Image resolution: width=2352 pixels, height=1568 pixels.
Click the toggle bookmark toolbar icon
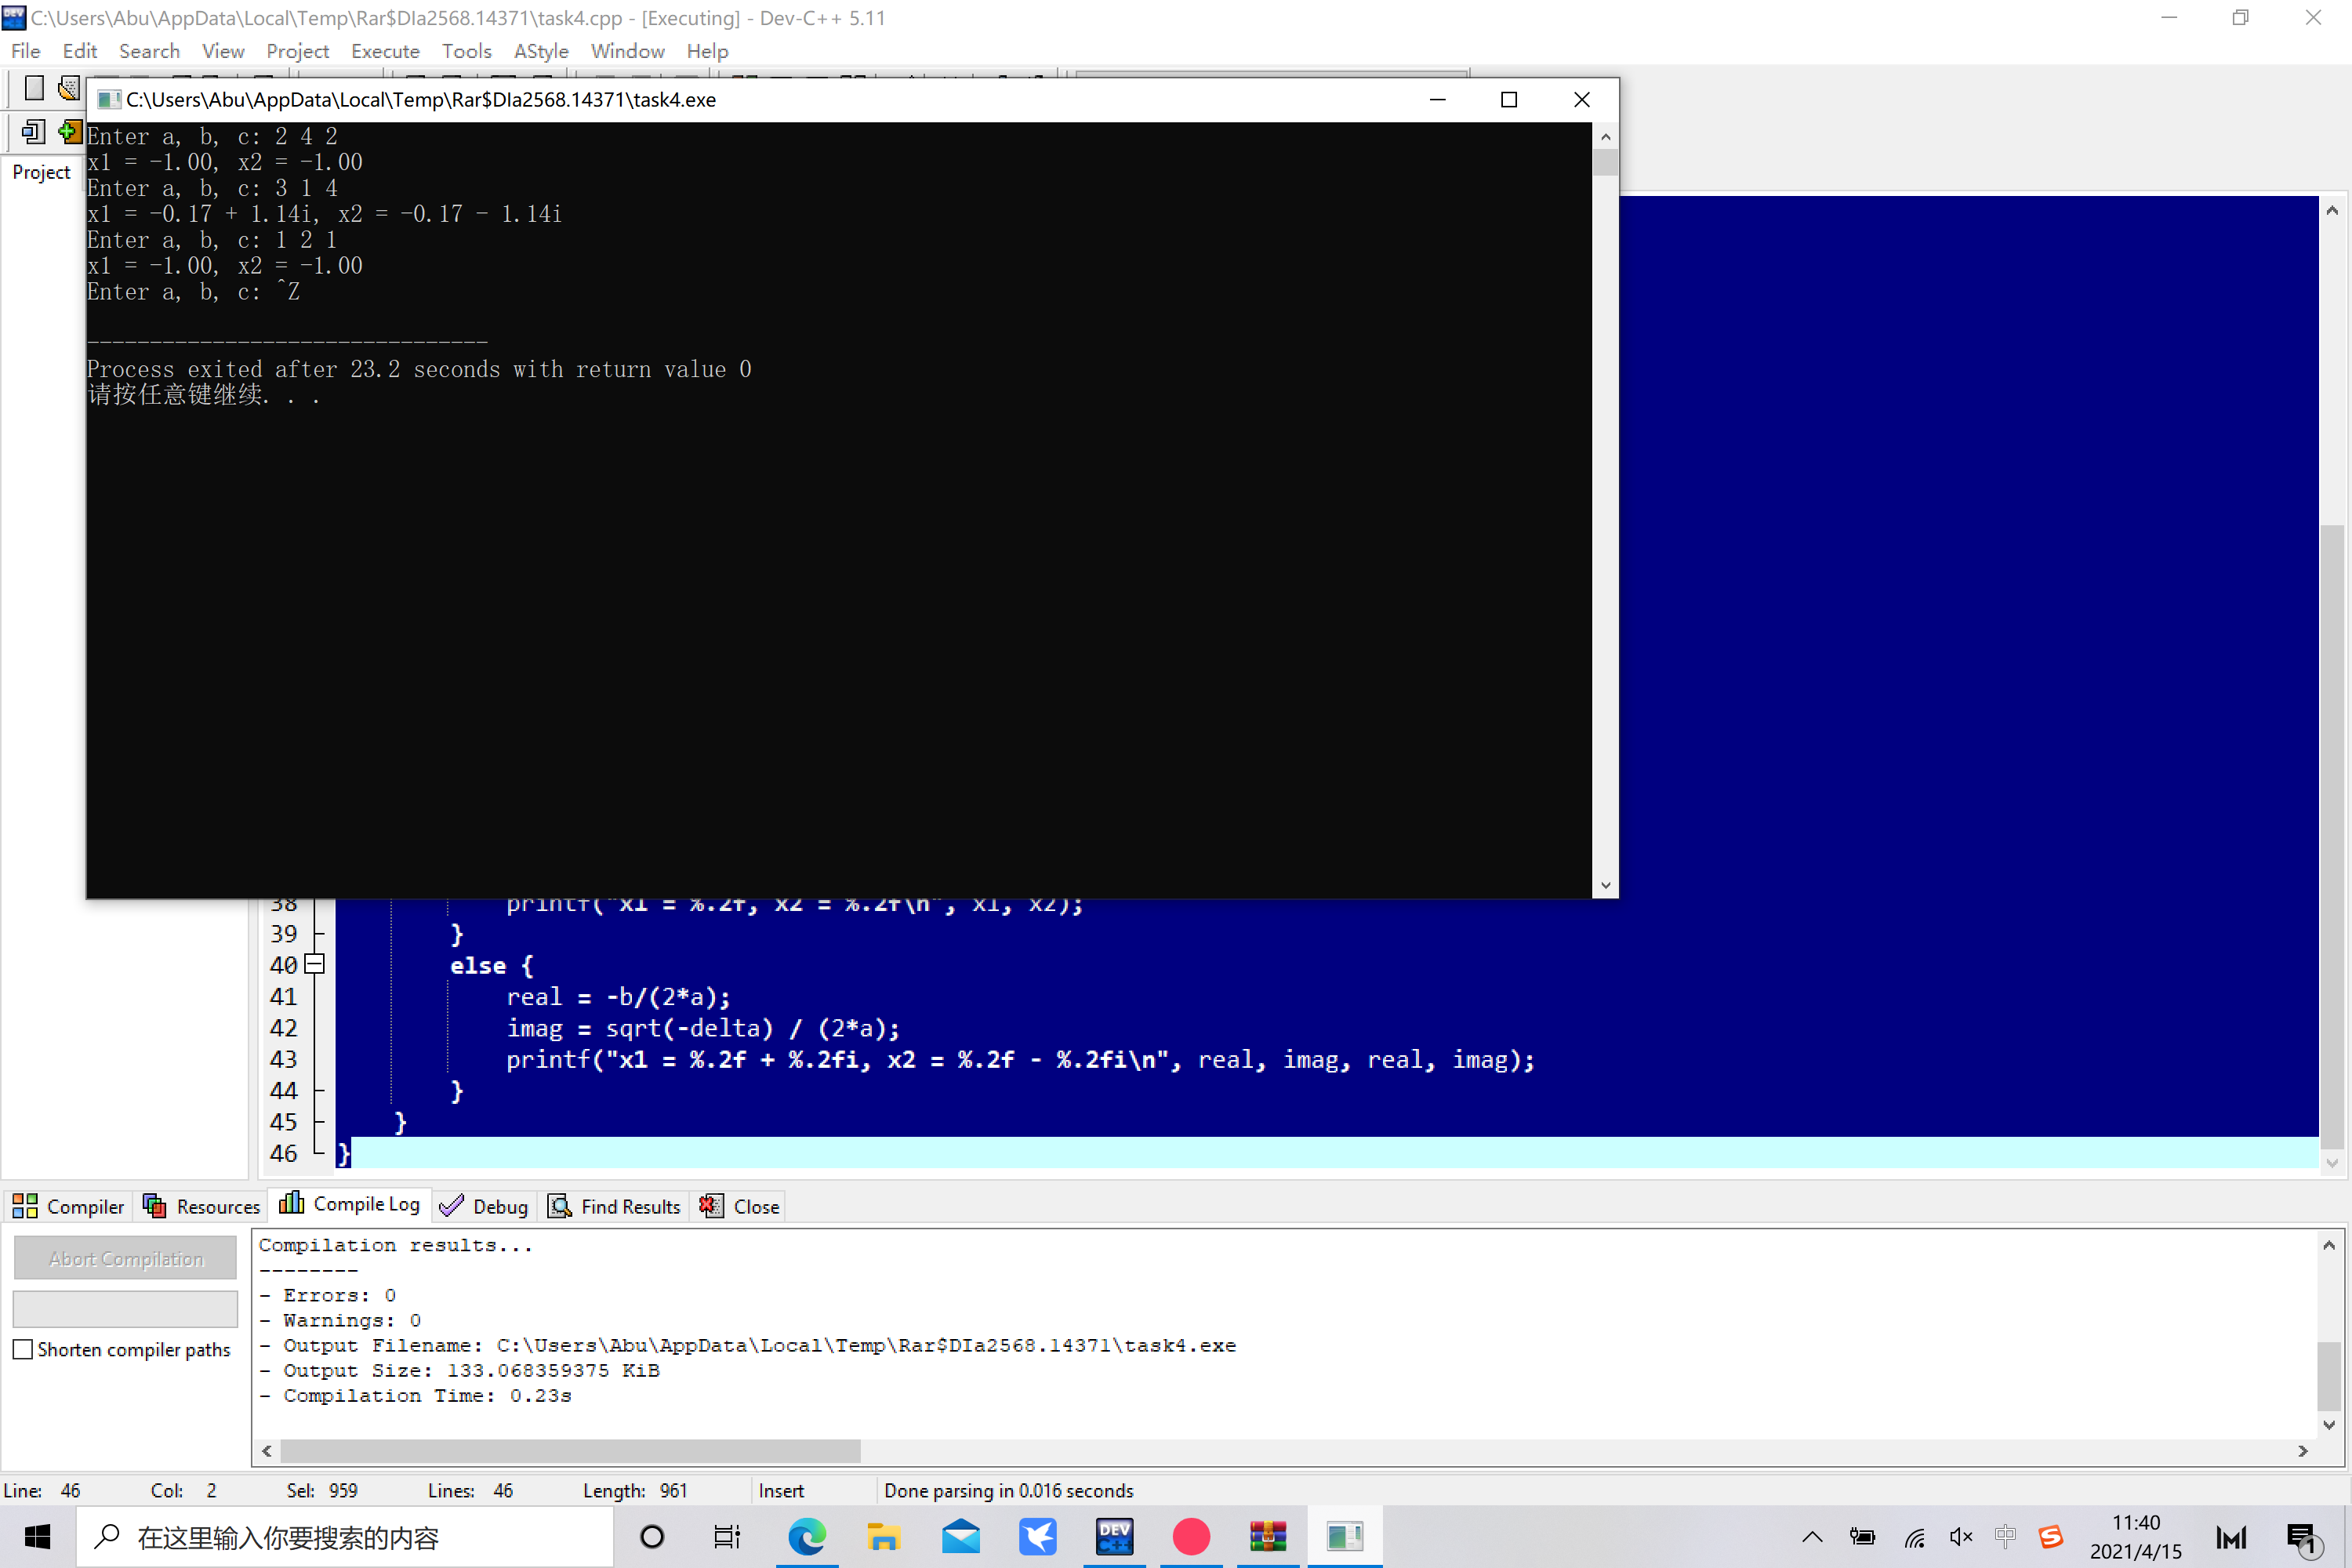(x=32, y=131)
